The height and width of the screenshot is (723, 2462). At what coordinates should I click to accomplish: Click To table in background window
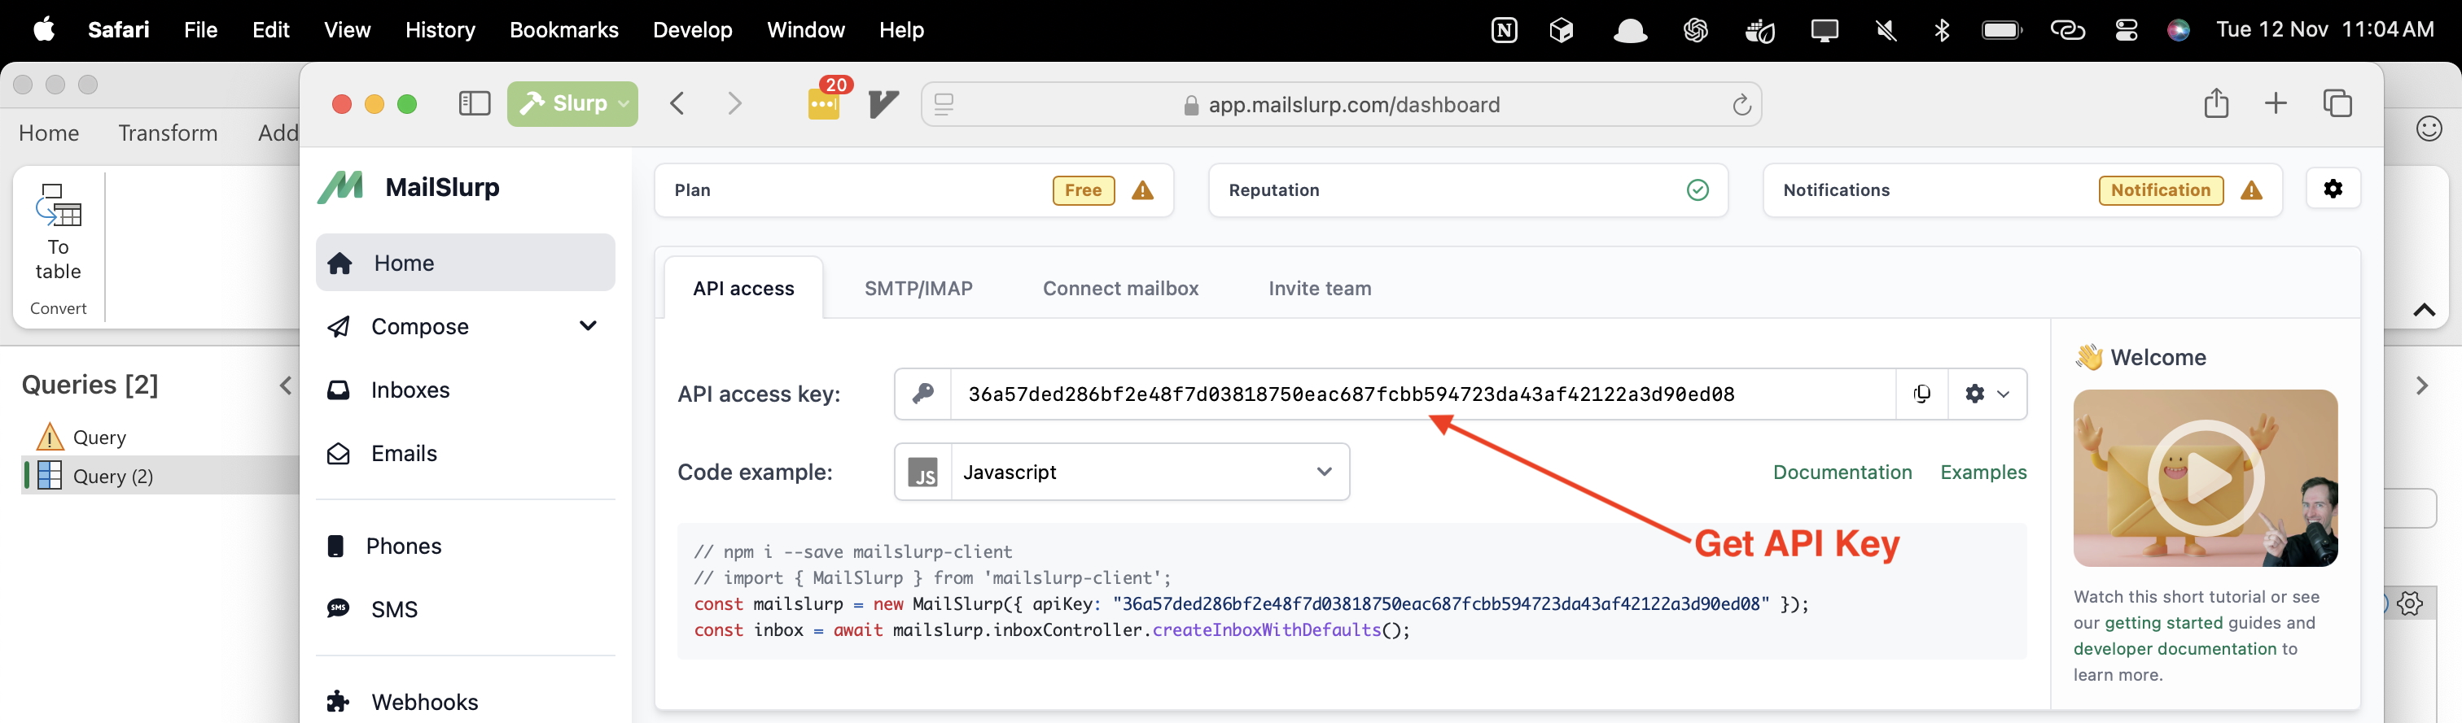(x=57, y=232)
